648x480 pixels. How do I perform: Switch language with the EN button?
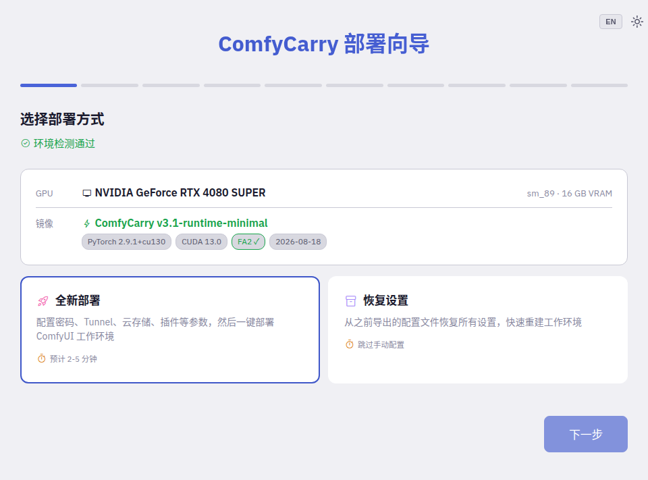tap(610, 22)
